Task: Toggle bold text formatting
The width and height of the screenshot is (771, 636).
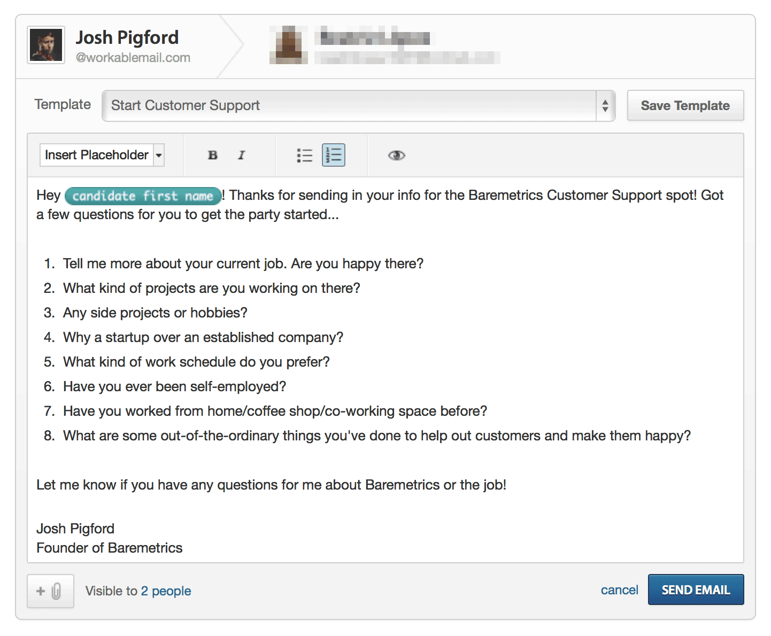Action: [x=212, y=155]
